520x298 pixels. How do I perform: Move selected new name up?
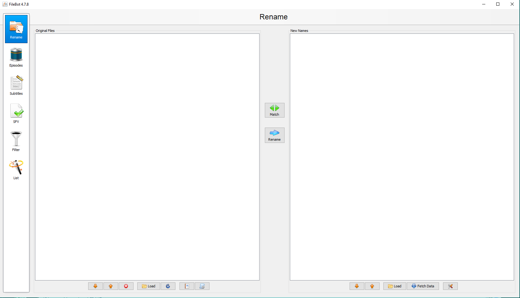tap(372, 286)
